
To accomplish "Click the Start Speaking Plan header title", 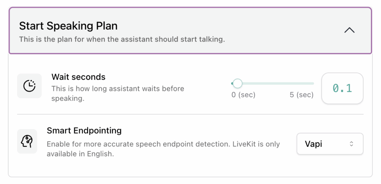I will coord(68,26).
